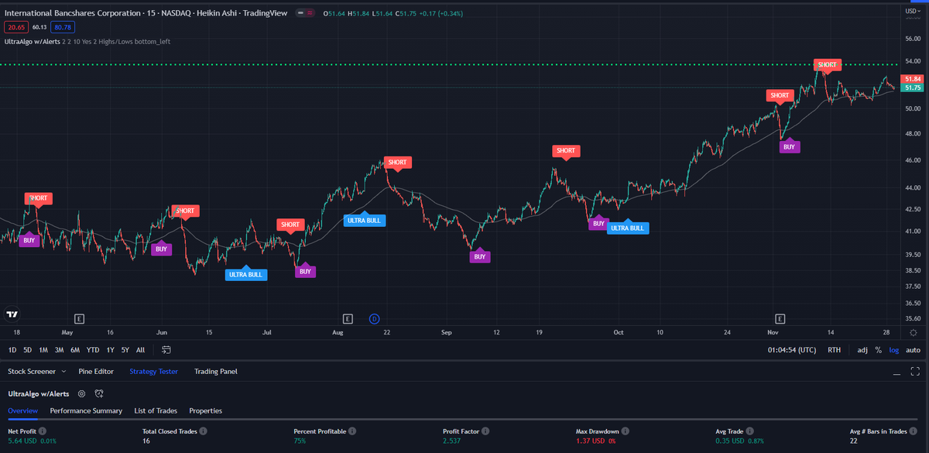Toggle RTH session setting
The height and width of the screenshot is (453, 929).
(x=834, y=350)
